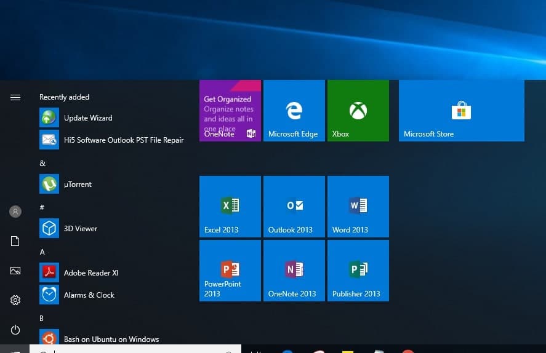
Task: Click the '&' app list letter header
Action: pyautogui.click(x=42, y=163)
